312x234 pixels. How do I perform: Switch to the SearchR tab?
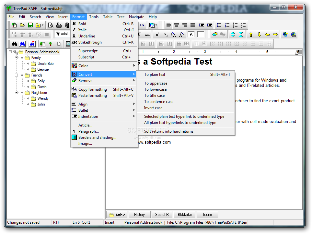[162, 215]
